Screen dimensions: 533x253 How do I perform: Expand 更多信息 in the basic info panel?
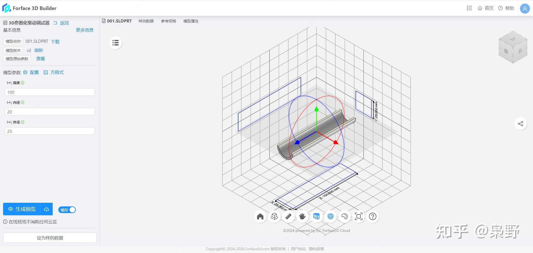85,30
